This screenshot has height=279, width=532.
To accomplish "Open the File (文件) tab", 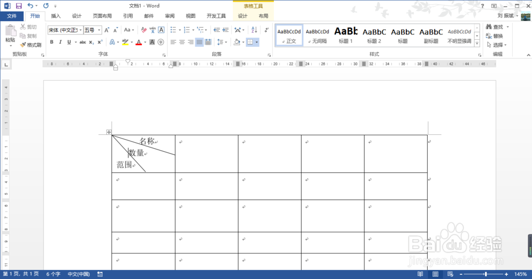I will point(12,16).
